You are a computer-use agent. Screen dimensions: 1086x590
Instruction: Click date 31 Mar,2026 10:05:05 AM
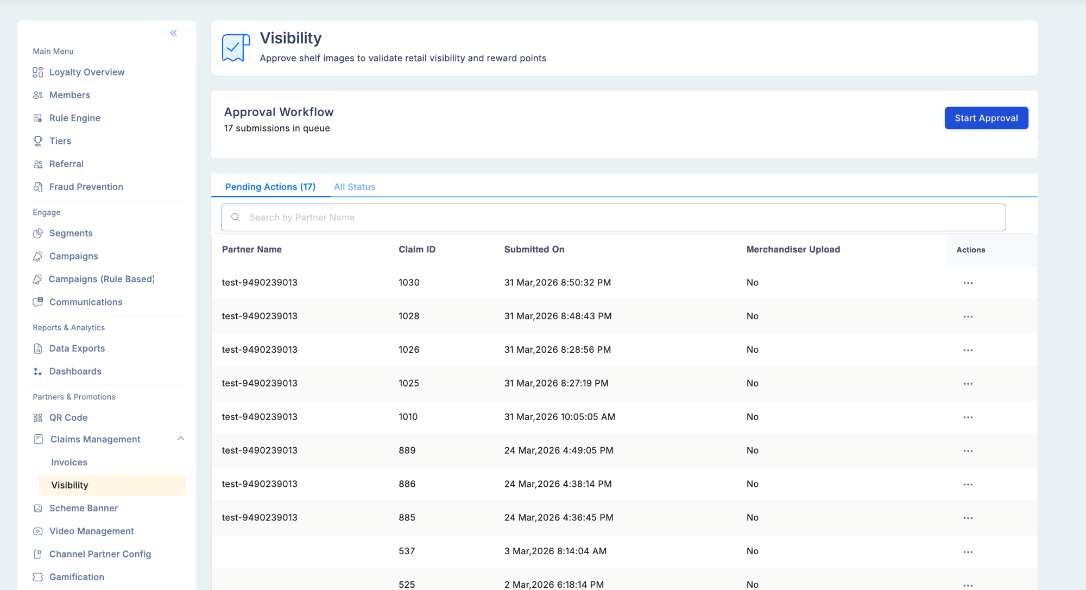click(560, 417)
